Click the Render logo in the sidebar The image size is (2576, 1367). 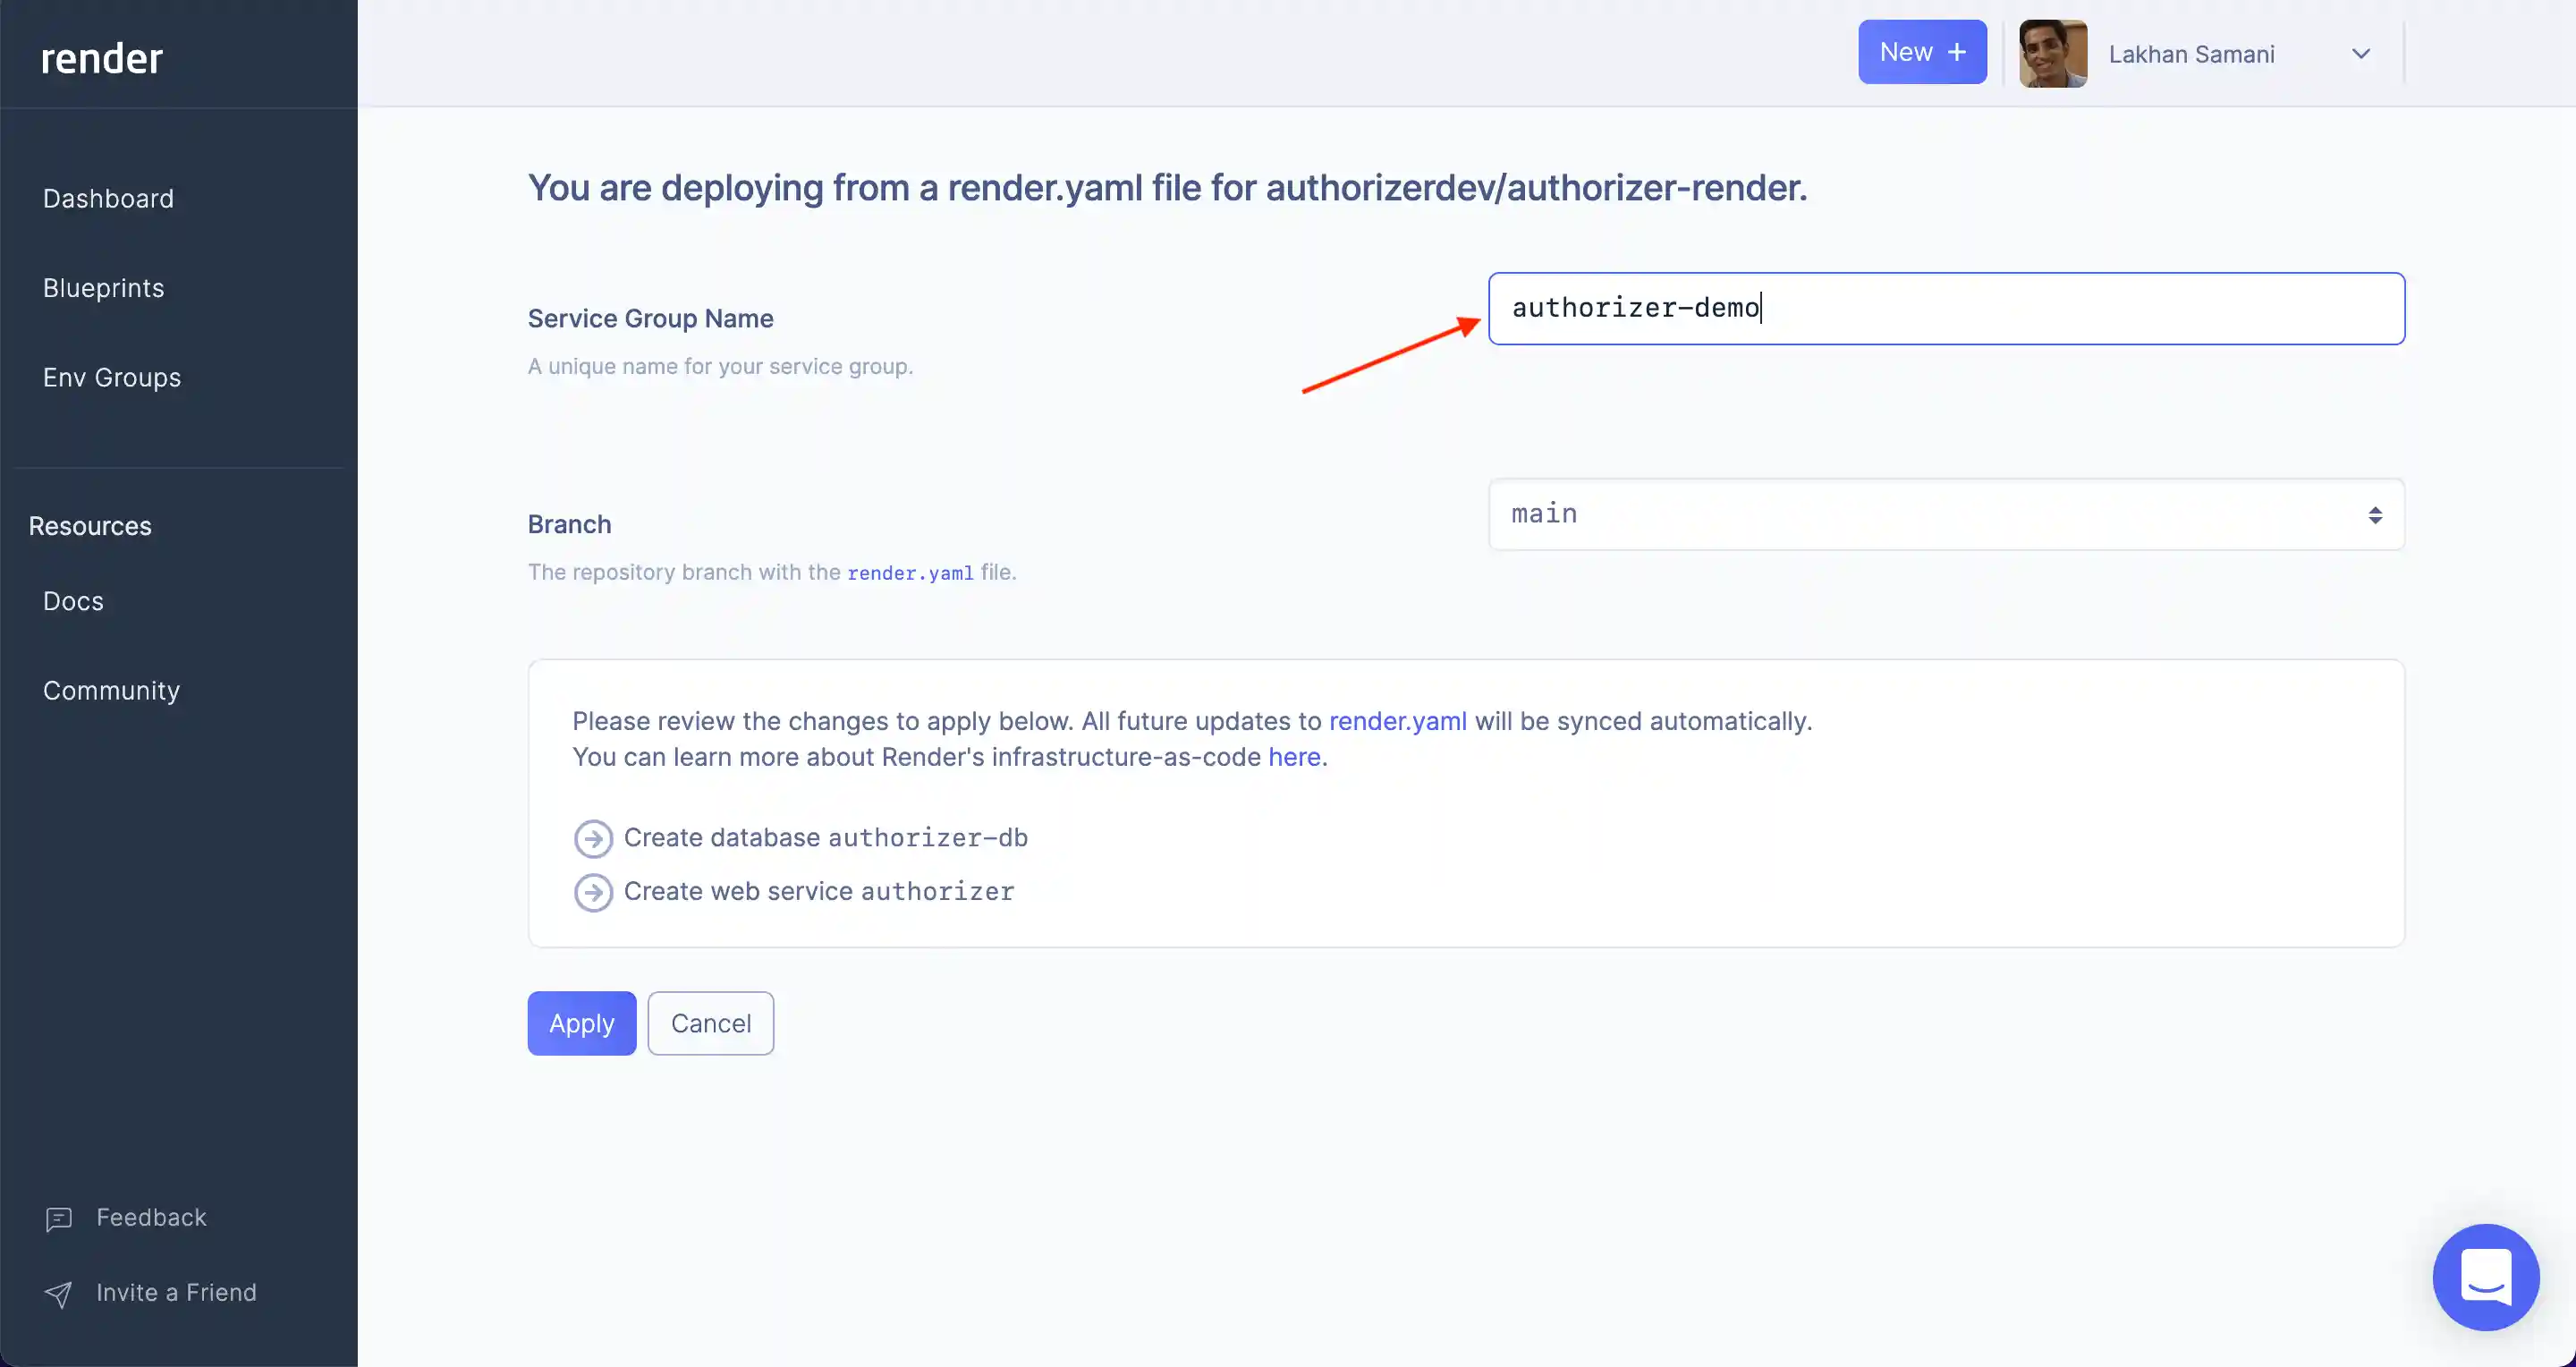click(x=101, y=58)
